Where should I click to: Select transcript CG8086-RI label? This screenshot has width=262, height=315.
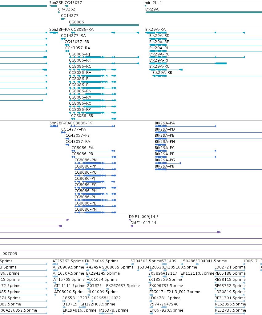tap(79, 79)
